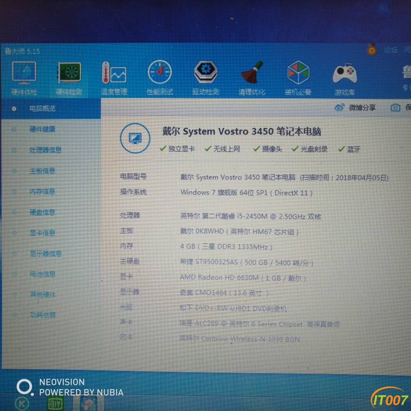This screenshot has width=411, height=411.
Task: Click the Weibo share icon
Action: point(340,107)
